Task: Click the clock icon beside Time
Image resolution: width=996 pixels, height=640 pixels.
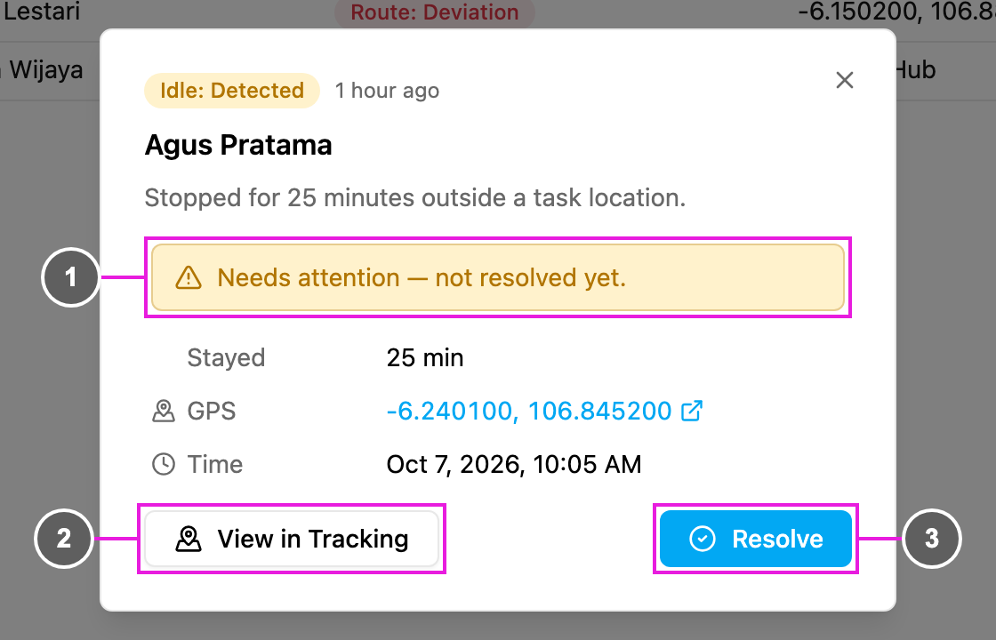Action: pos(164,464)
